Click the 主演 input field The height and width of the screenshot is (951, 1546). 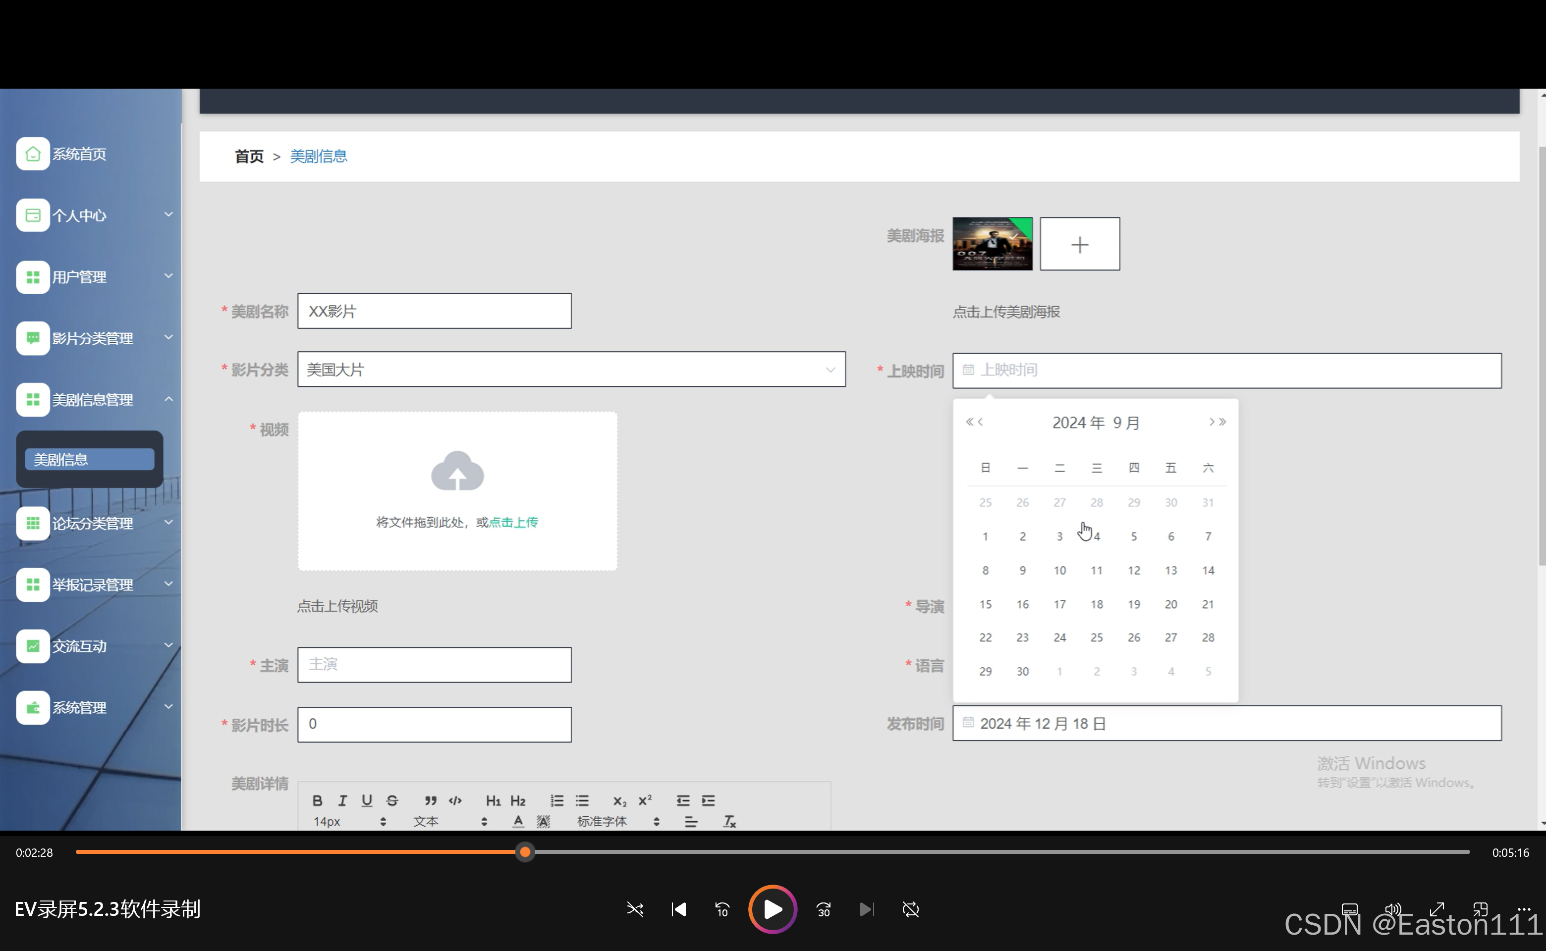[434, 665]
